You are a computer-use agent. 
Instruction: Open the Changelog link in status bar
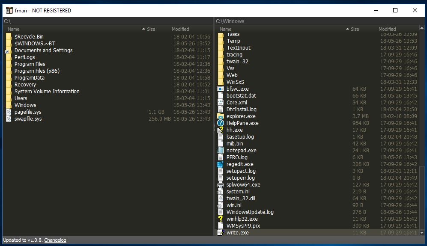pyautogui.click(x=55, y=240)
